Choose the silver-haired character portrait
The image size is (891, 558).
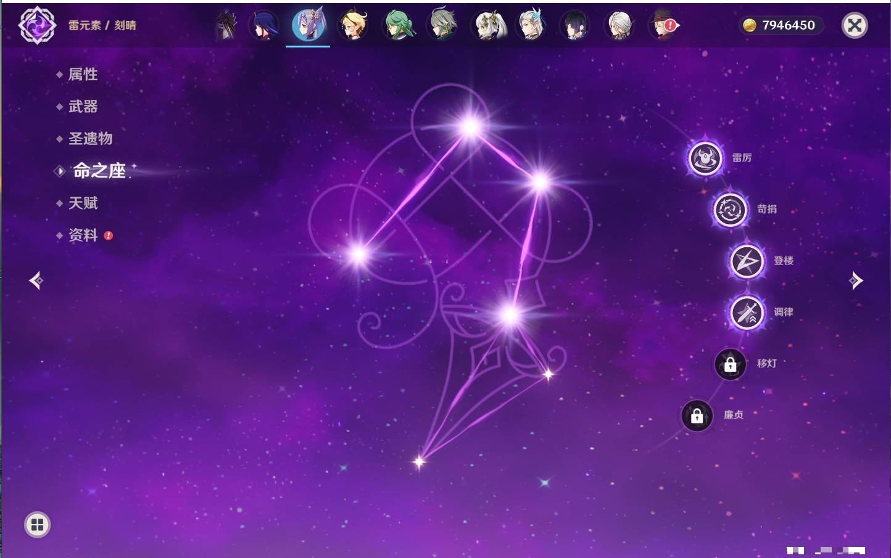(620, 26)
